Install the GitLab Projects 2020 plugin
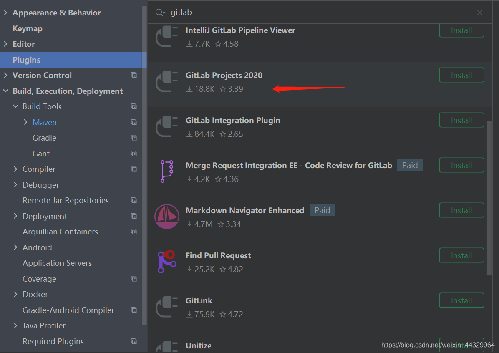This screenshot has width=499, height=353. (x=461, y=75)
